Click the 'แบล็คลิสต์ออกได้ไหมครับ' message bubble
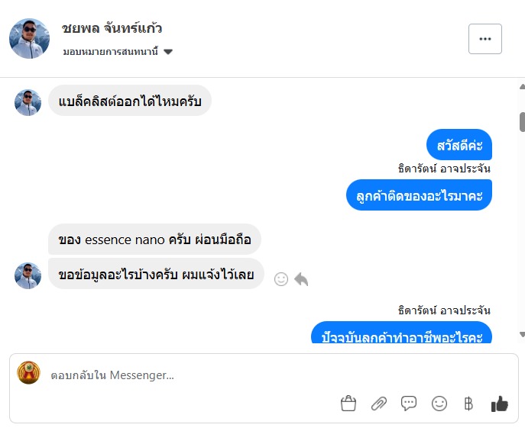This screenshot has width=525, height=431. pos(129,101)
